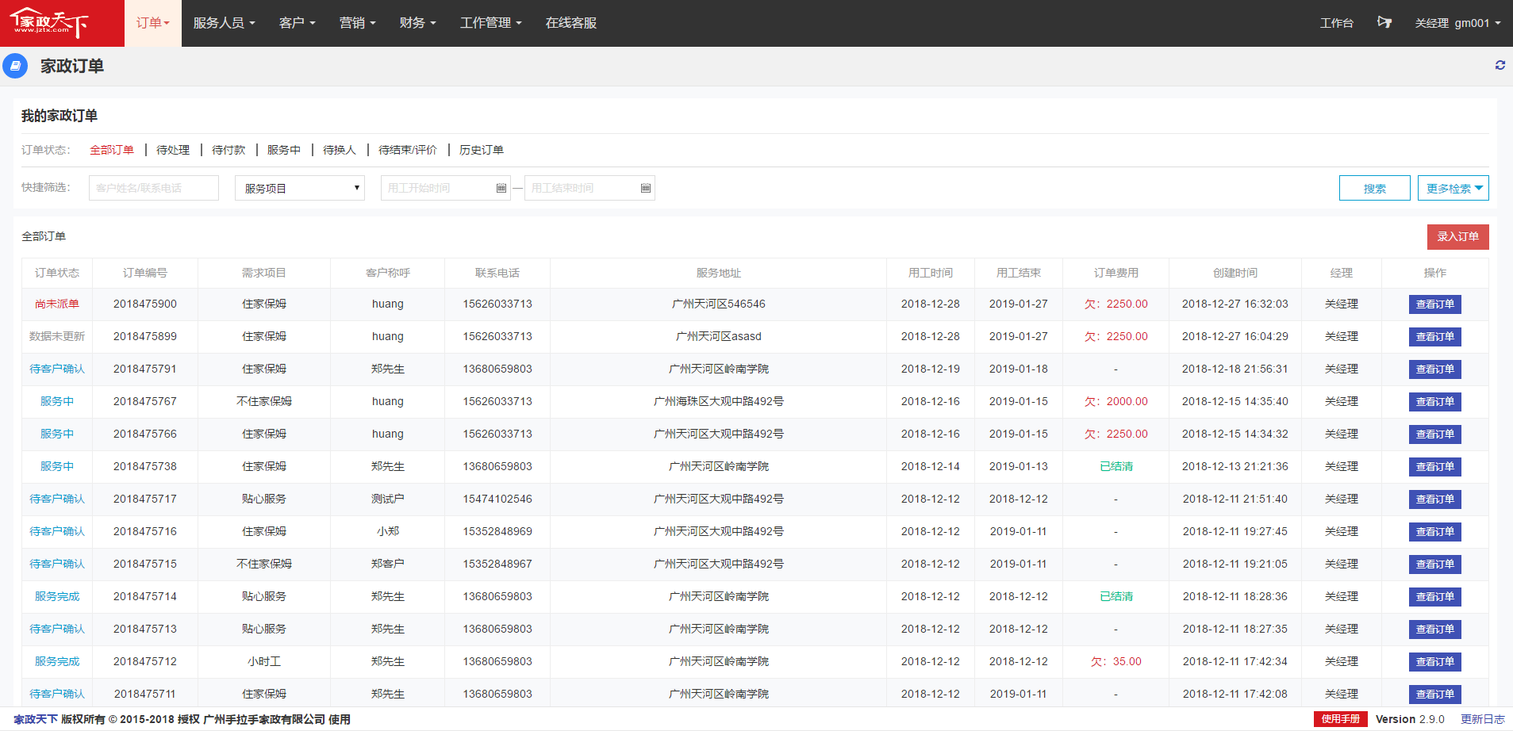Select the 待处理 status tab
Viewport: 1513px width, 731px height.
pos(173,150)
